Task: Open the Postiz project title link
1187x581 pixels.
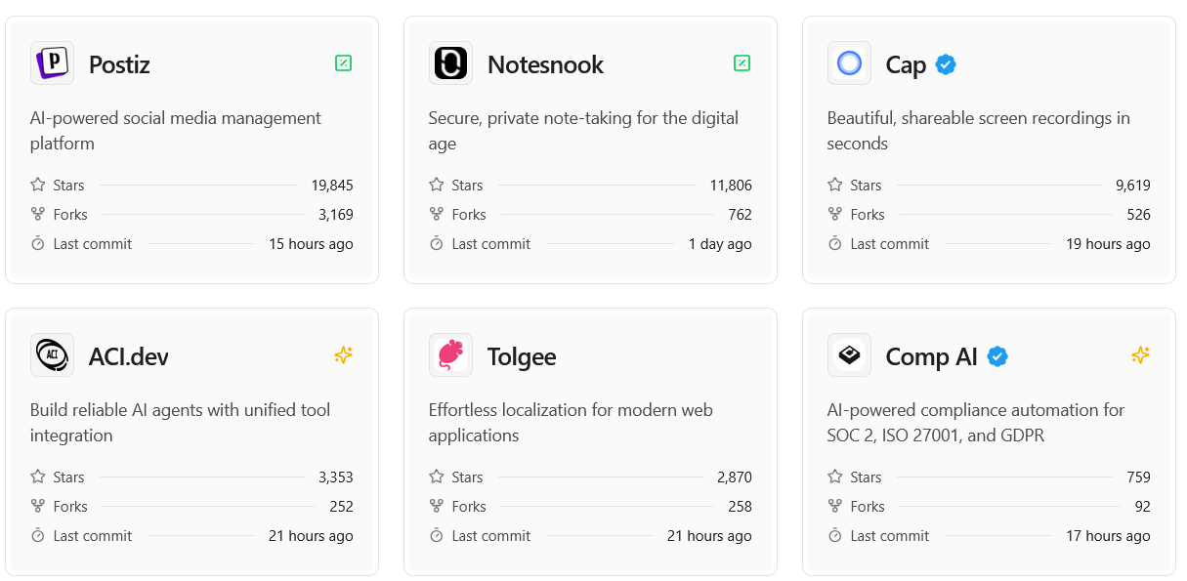Action: point(119,64)
